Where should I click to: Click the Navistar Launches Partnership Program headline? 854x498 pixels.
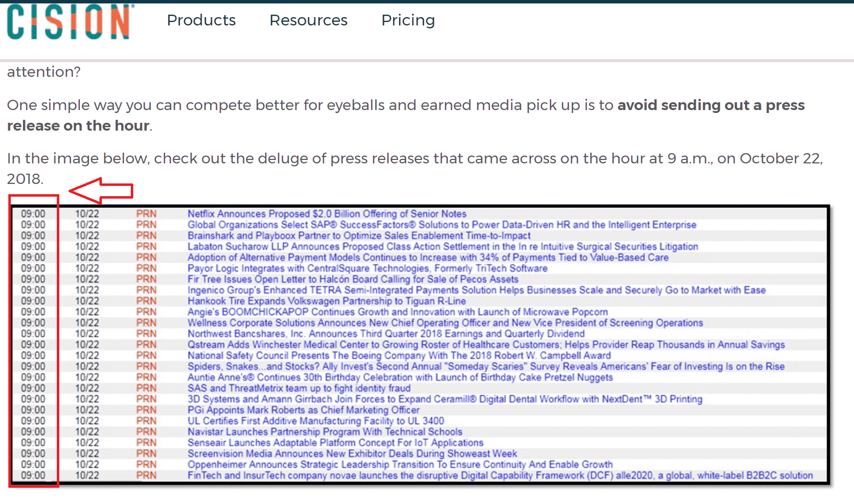tap(325, 431)
